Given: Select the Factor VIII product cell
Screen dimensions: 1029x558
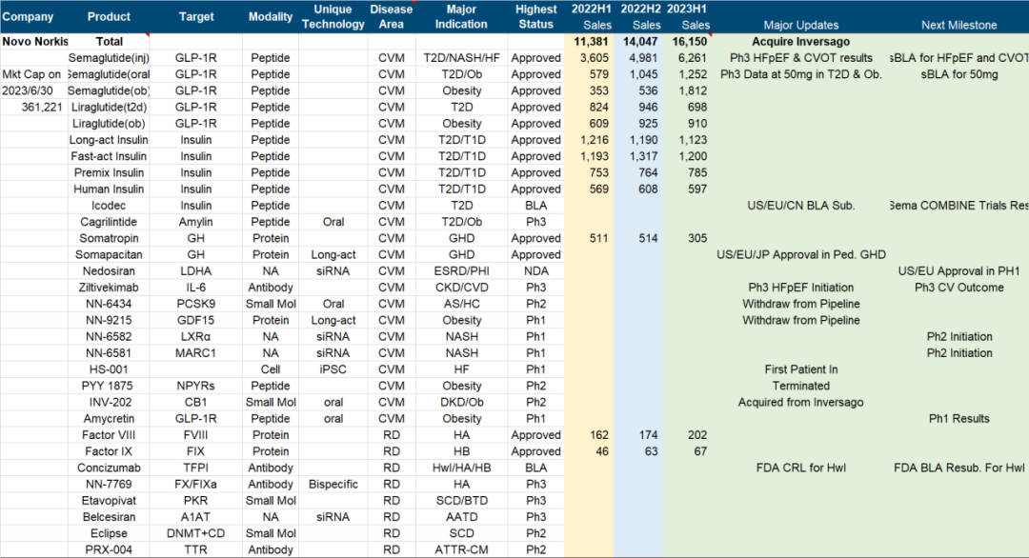Looking at the screenshot, I should click(109, 435).
